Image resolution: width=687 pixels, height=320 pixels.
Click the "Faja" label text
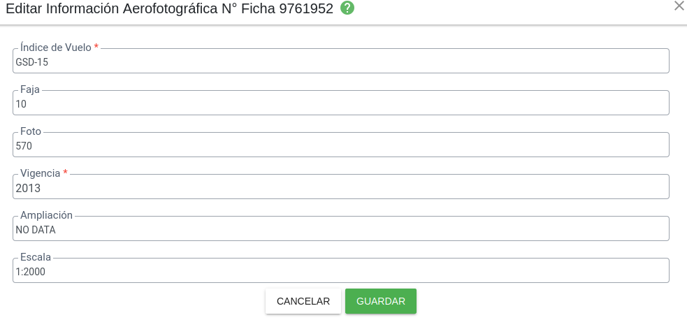[x=30, y=89]
